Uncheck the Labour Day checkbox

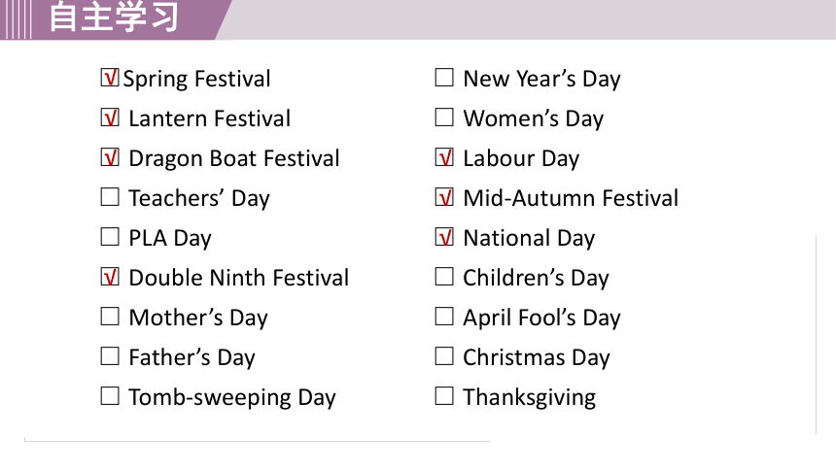pos(444,157)
